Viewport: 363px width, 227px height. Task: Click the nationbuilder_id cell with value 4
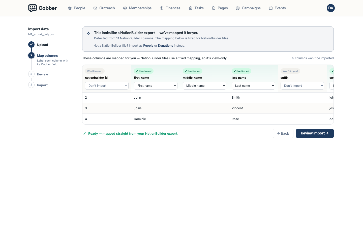(x=107, y=119)
